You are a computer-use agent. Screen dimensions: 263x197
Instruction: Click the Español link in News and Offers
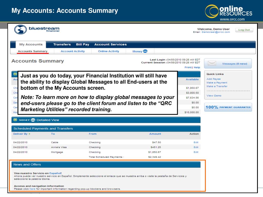(55, 173)
